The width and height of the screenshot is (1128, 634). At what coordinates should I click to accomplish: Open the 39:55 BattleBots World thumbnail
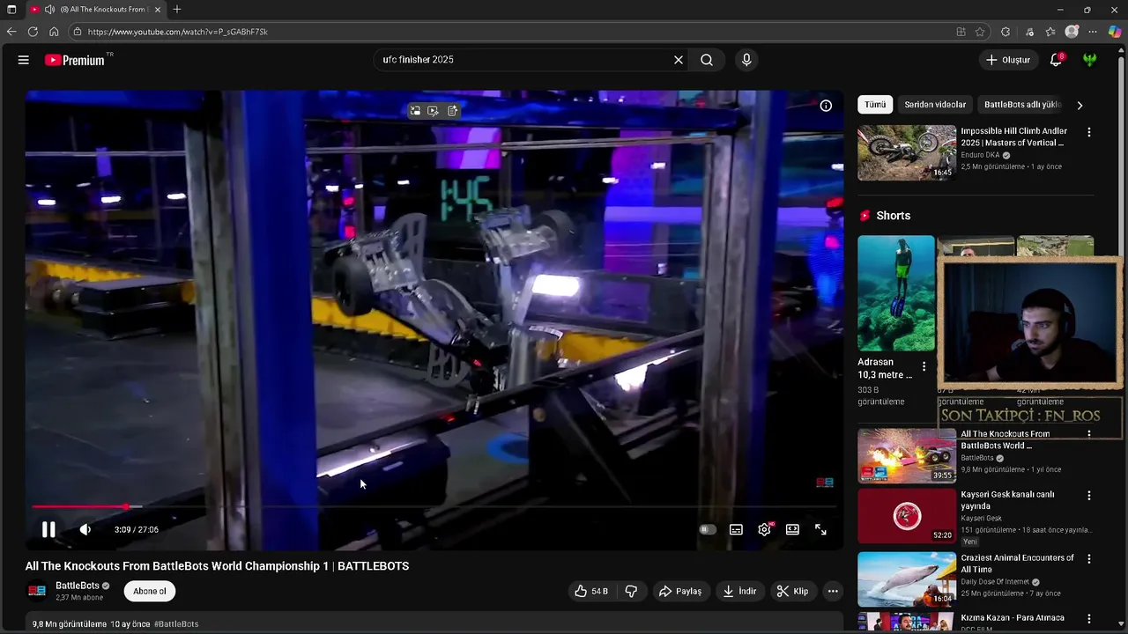(x=907, y=455)
